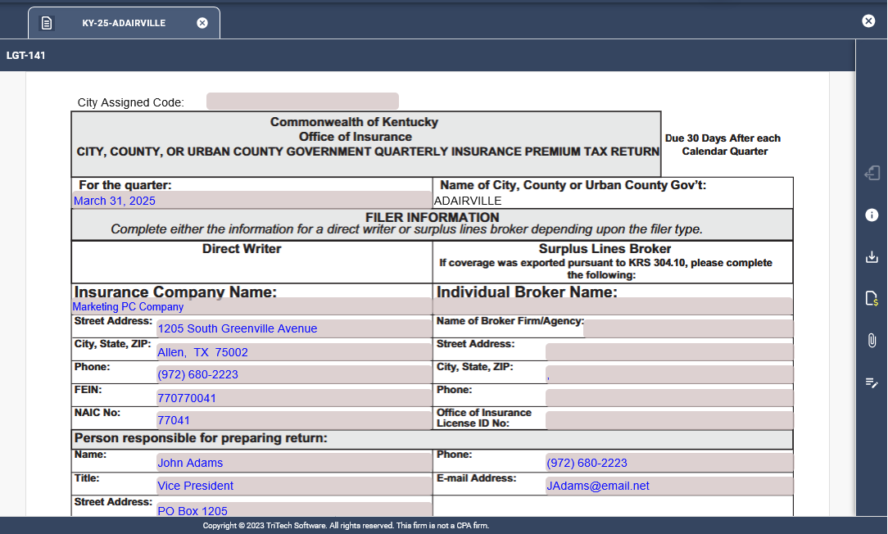Image resolution: width=888 pixels, height=534 pixels.
Task: Edit direct writer phone (972) 680-2223
Action: pyautogui.click(x=294, y=374)
